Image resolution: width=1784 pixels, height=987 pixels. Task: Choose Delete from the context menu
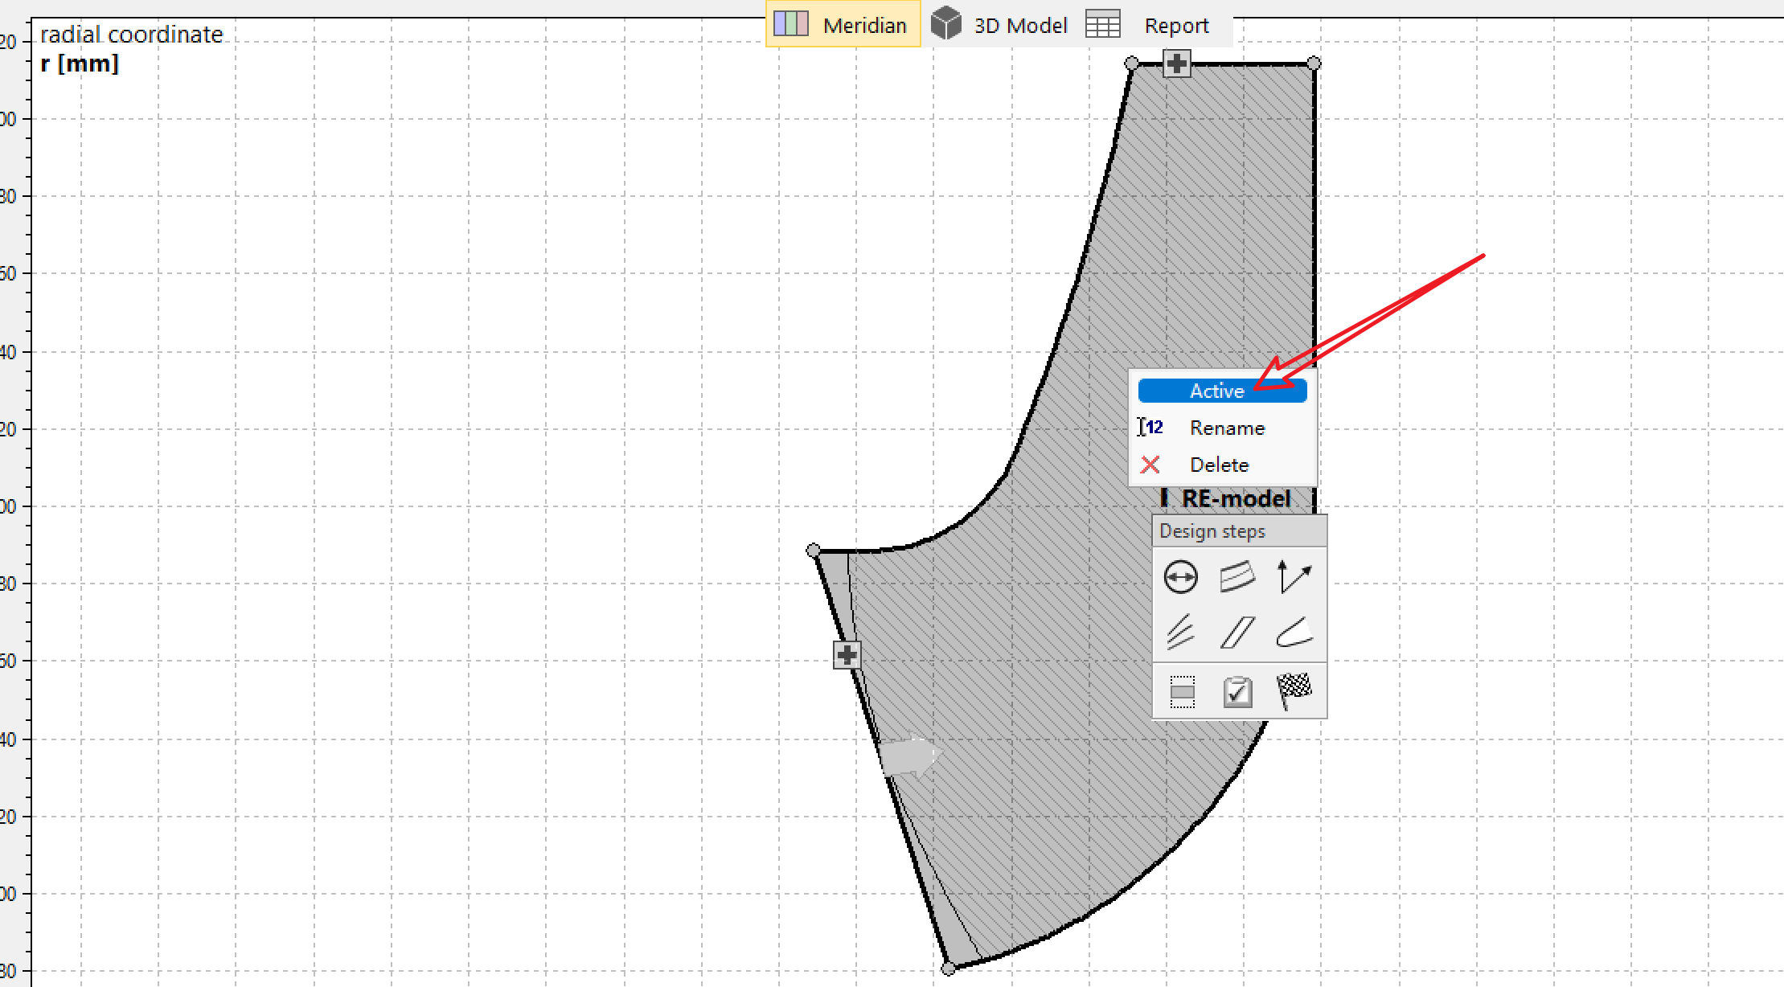1219,465
